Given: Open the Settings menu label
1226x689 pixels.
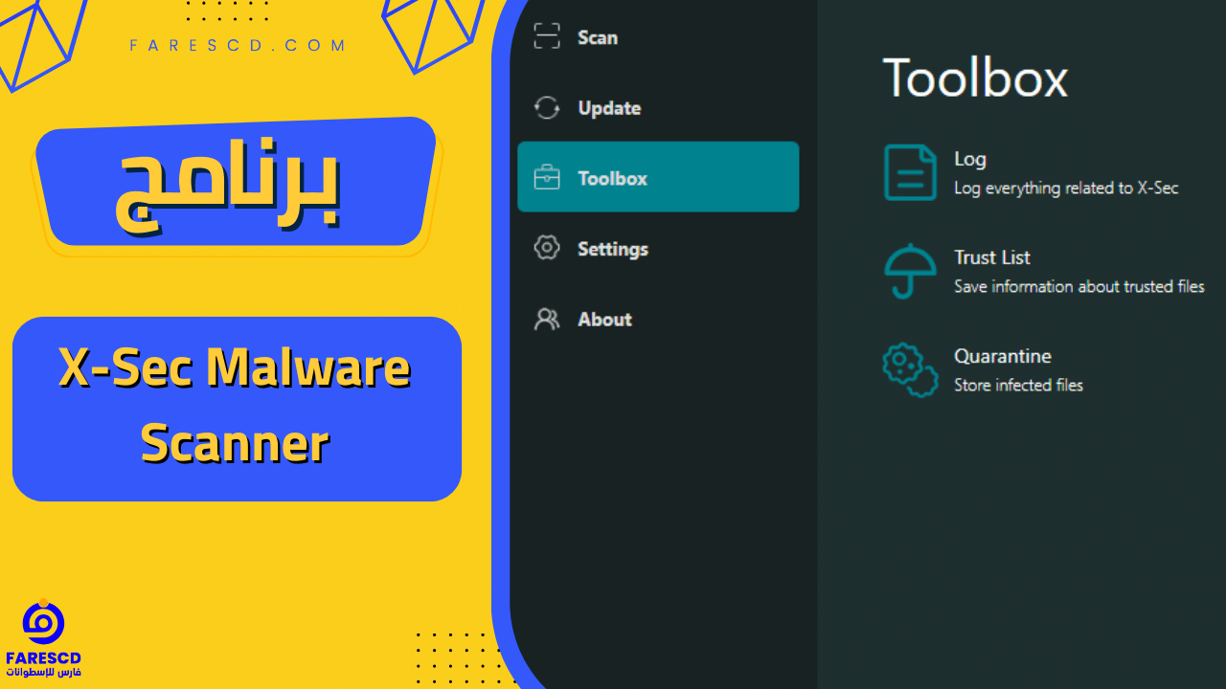Looking at the screenshot, I should [613, 249].
